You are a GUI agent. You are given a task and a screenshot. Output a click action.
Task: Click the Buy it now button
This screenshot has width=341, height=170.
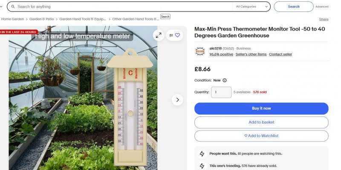[261, 108]
